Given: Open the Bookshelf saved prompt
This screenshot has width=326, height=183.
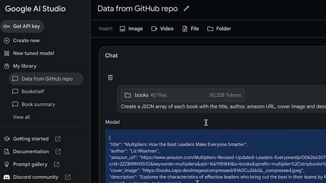Looking at the screenshot, I should [28, 91].
